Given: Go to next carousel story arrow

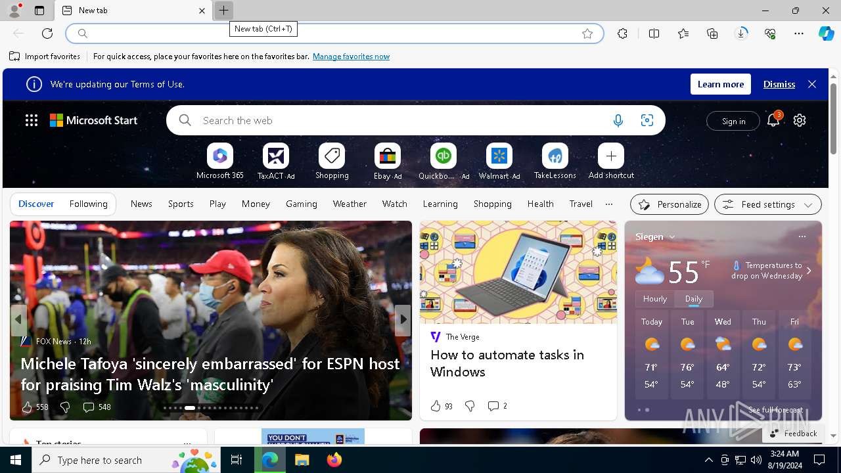Looking at the screenshot, I should click(x=403, y=319).
